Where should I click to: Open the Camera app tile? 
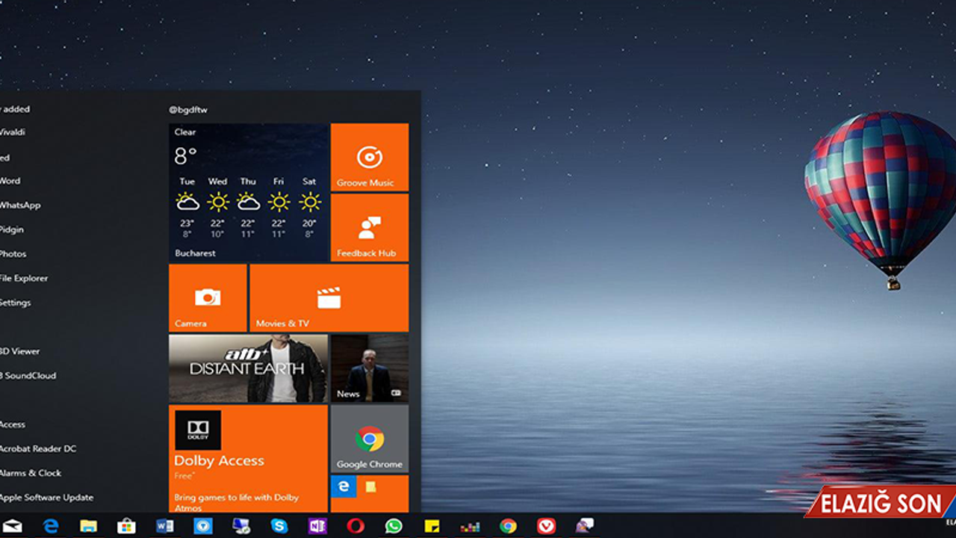(207, 297)
